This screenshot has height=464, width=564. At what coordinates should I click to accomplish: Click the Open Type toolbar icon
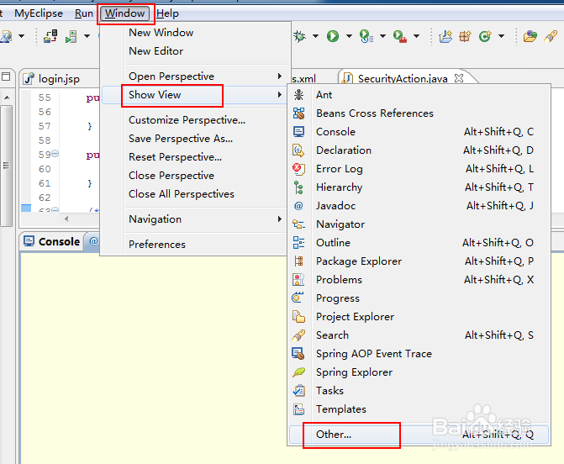(530, 36)
